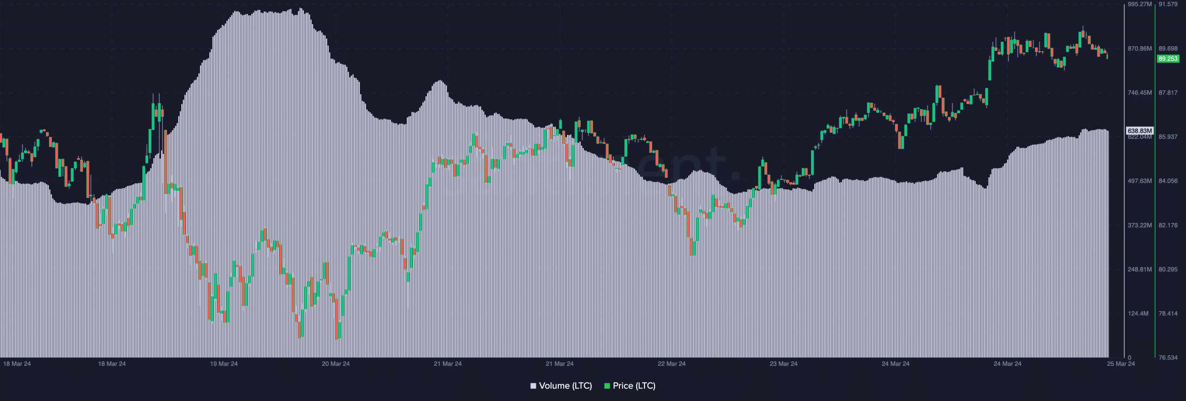Click the 25 Mar 24 date label
This screenshot has height=401, width=1186.
tap(1121, 364)
